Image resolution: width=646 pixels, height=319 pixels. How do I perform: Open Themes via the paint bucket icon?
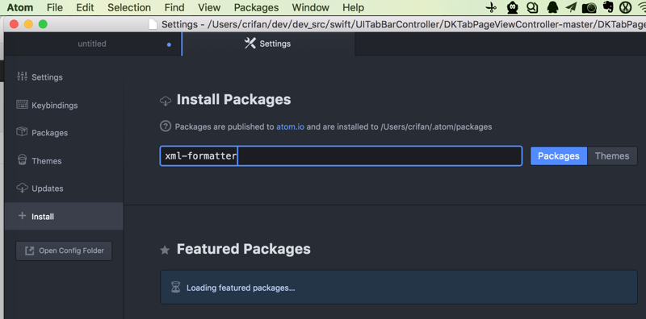22,160
